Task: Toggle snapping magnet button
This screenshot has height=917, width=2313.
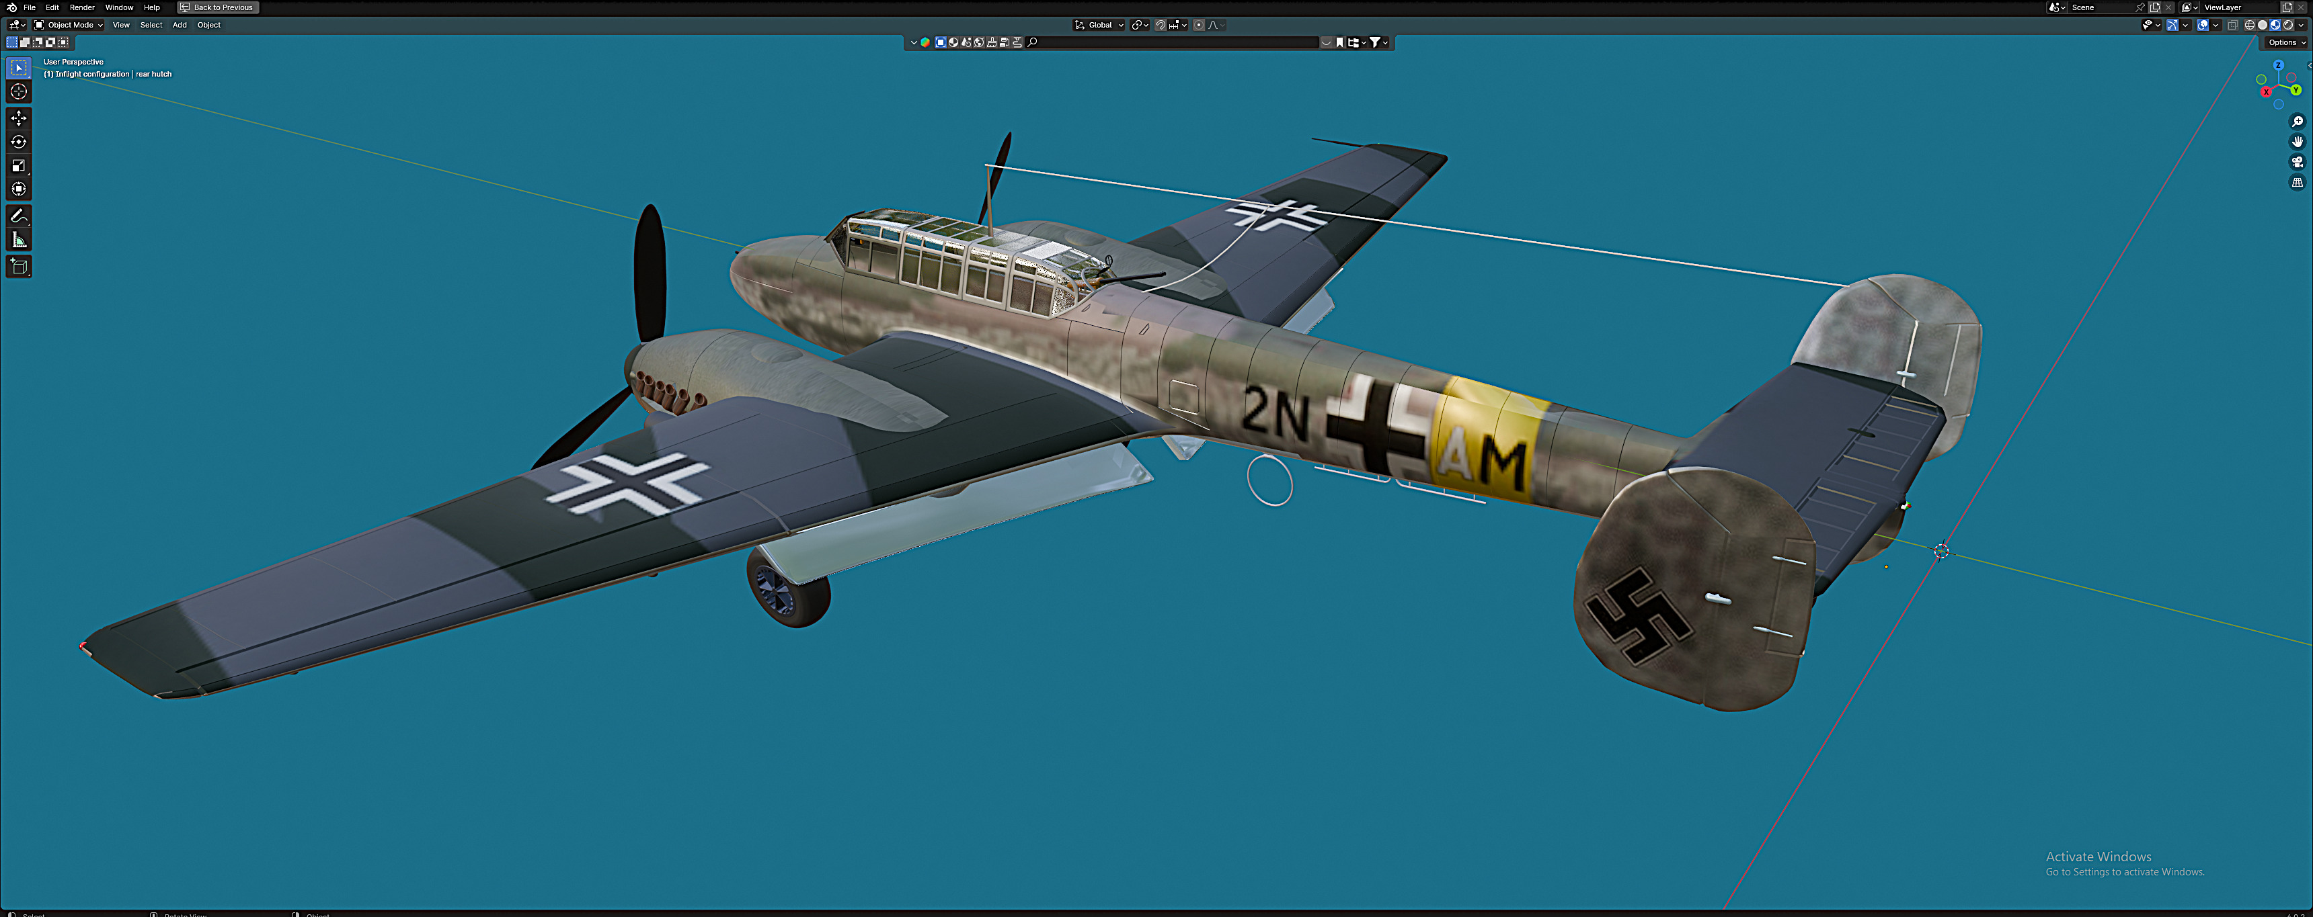Action: [x=1160, y=25]
